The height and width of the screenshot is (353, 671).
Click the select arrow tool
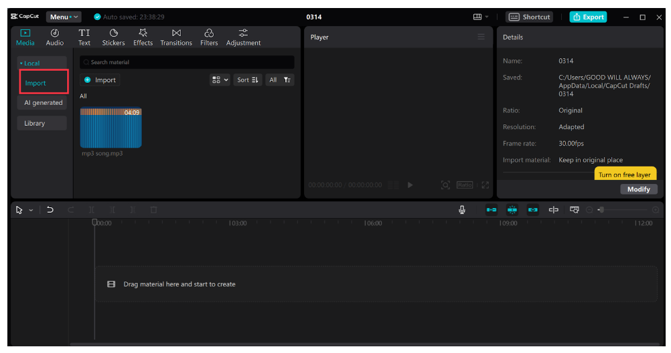[19, 210]
